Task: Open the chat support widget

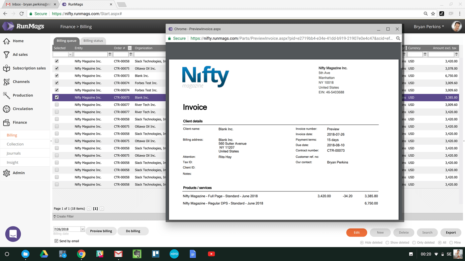Action: (13, 234)
